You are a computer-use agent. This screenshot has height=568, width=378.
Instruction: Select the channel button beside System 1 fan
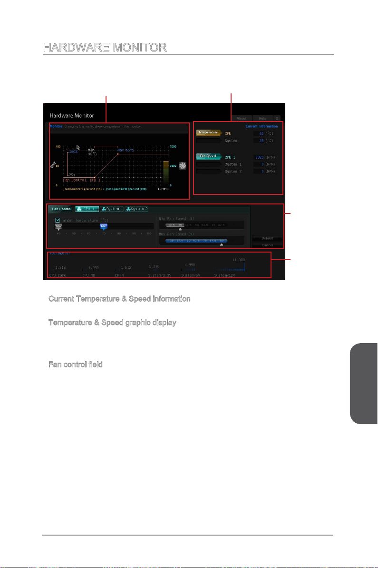pyautogui.click(x=209, y=164)
